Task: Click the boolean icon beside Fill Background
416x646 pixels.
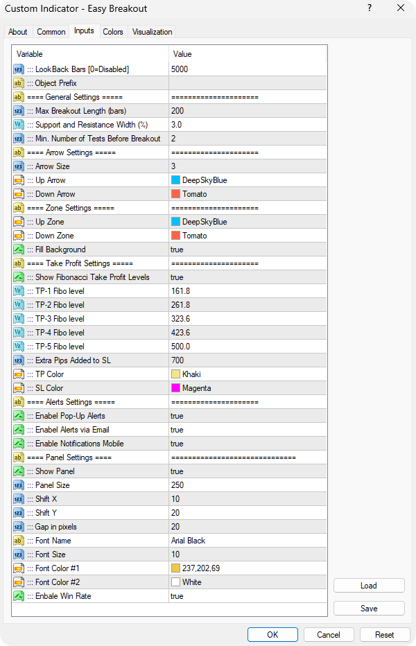Action: 19,250
